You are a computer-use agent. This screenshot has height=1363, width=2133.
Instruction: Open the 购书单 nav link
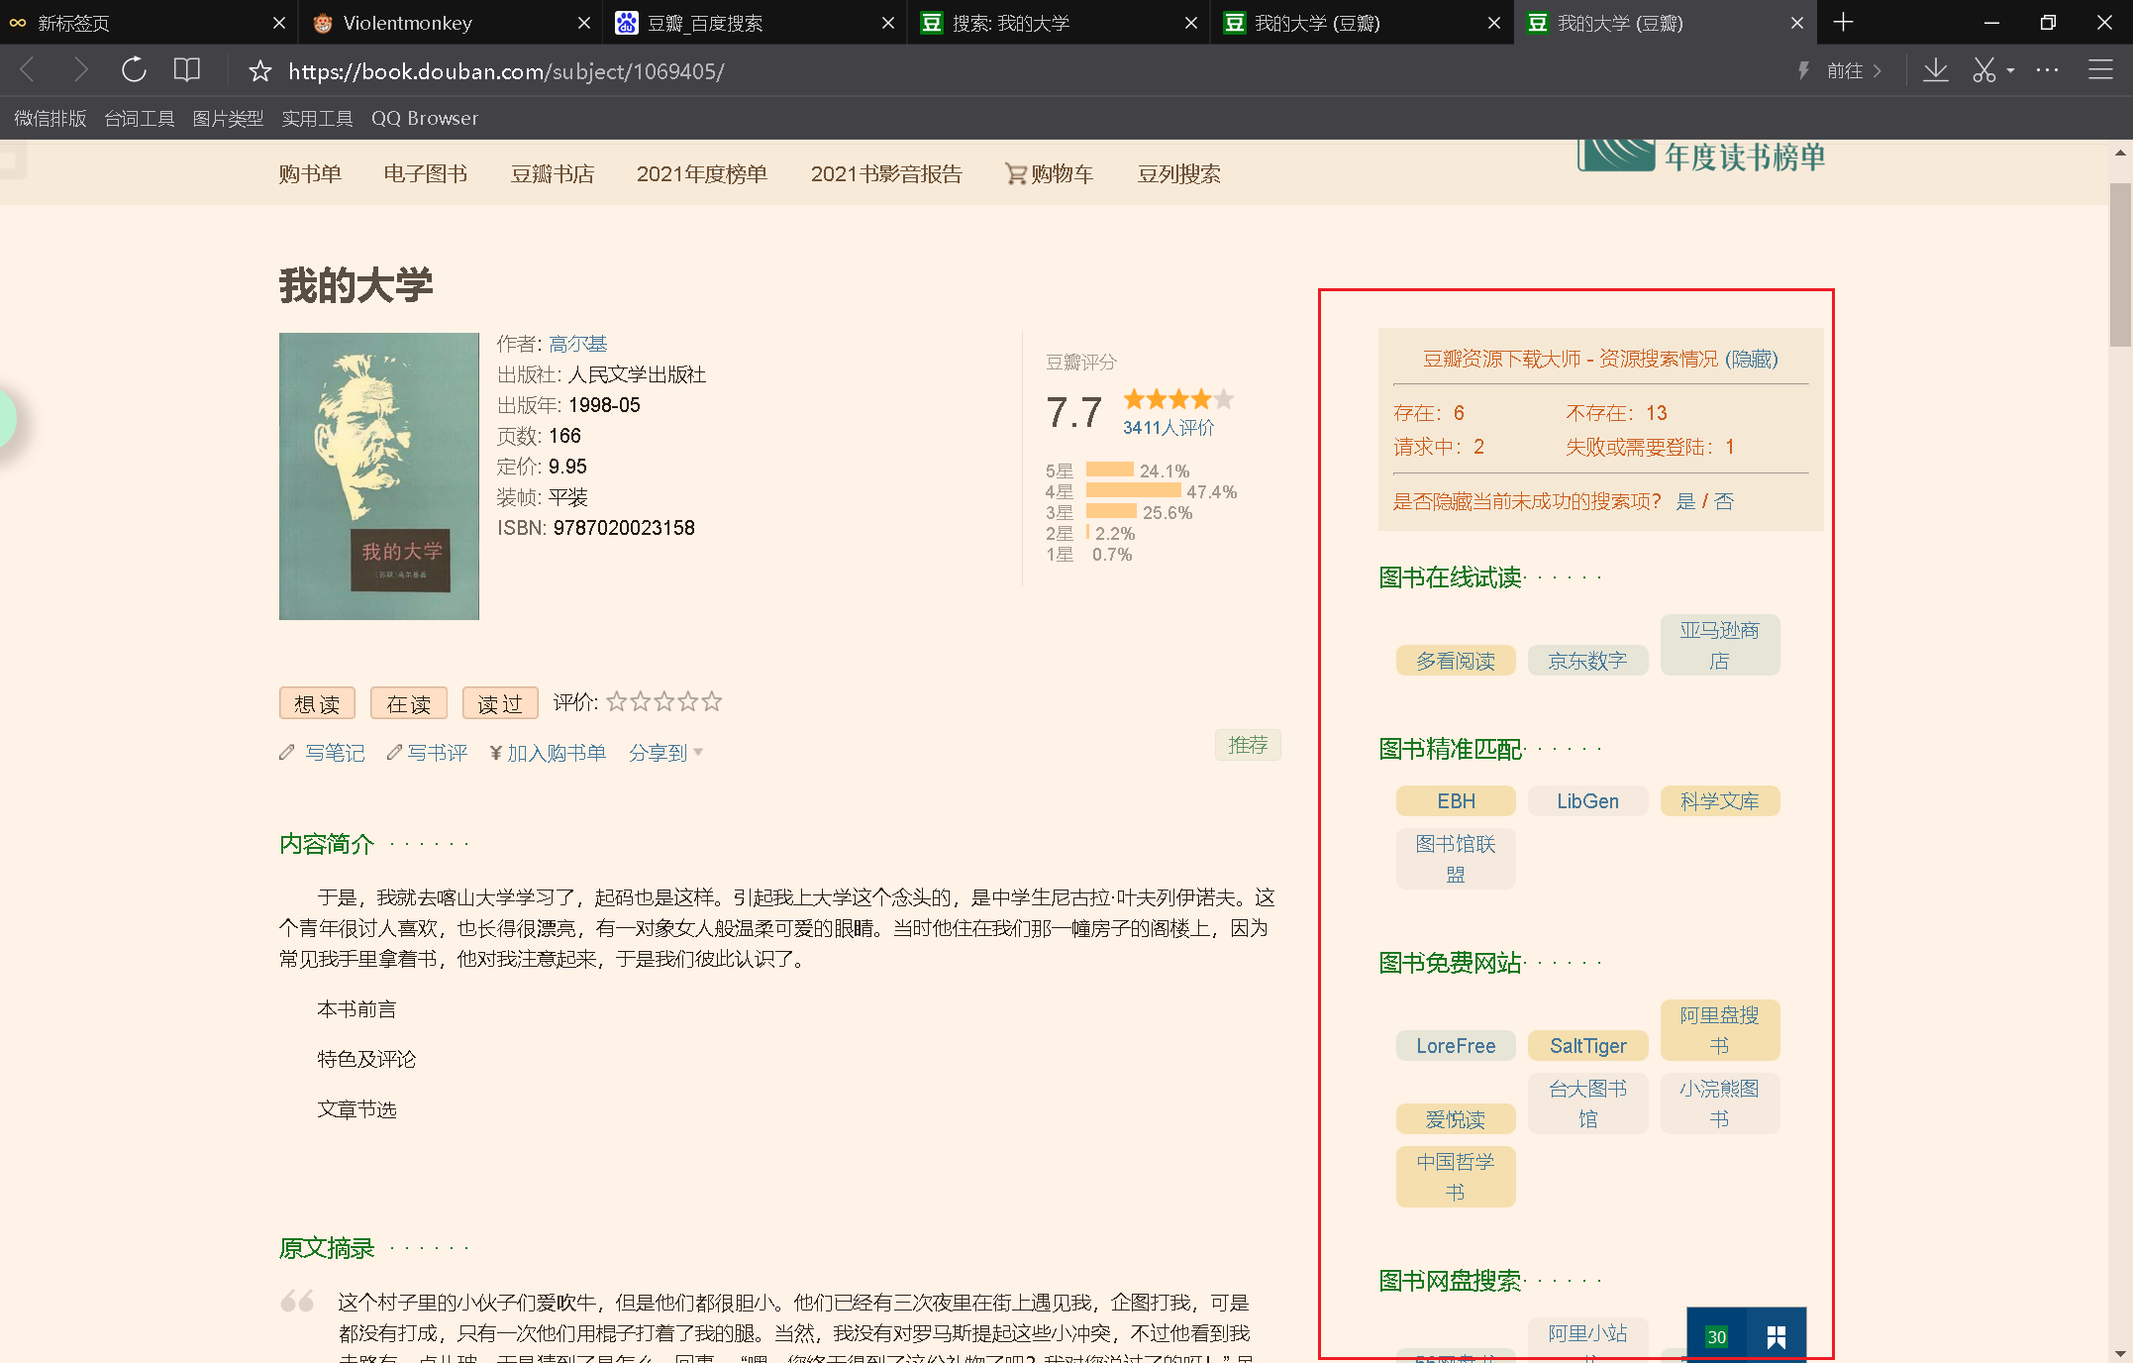310,174
